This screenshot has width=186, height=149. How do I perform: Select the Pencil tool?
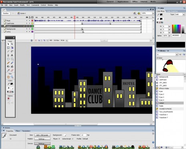(8, 63)
